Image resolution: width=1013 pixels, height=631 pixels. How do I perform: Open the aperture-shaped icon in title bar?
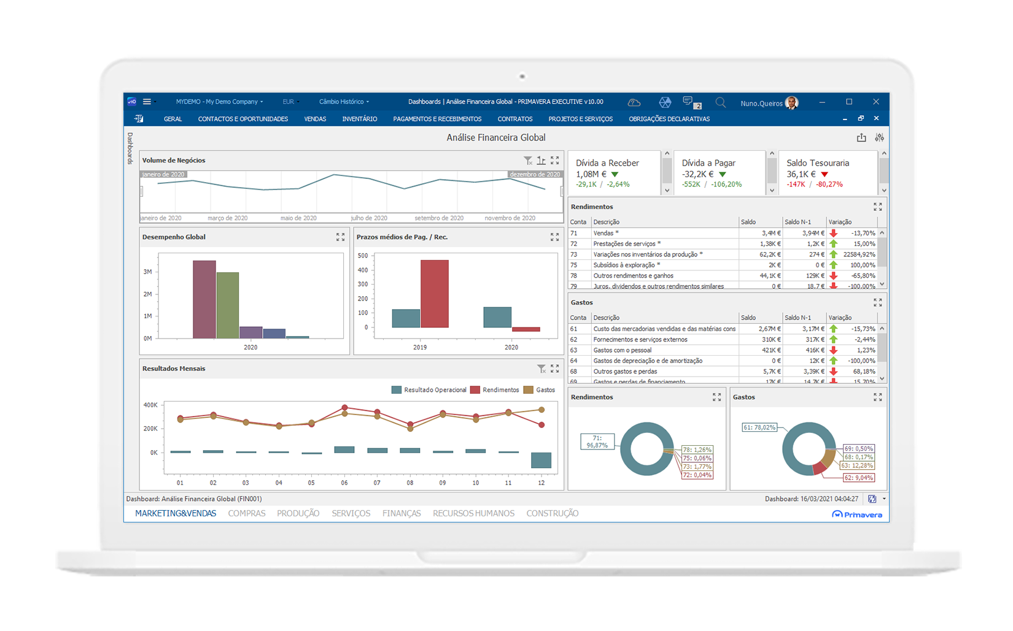coord(665,102)
